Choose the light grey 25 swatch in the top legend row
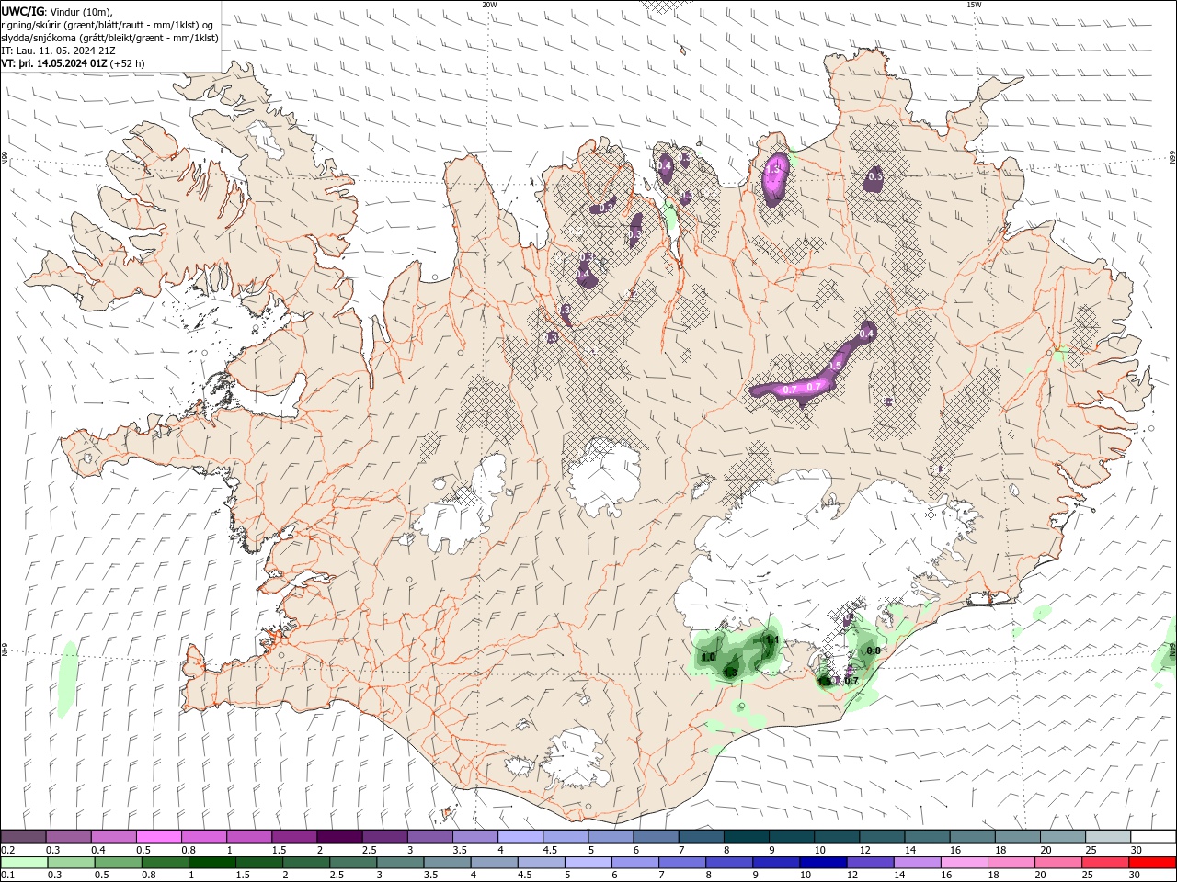 coord(1107,836)
